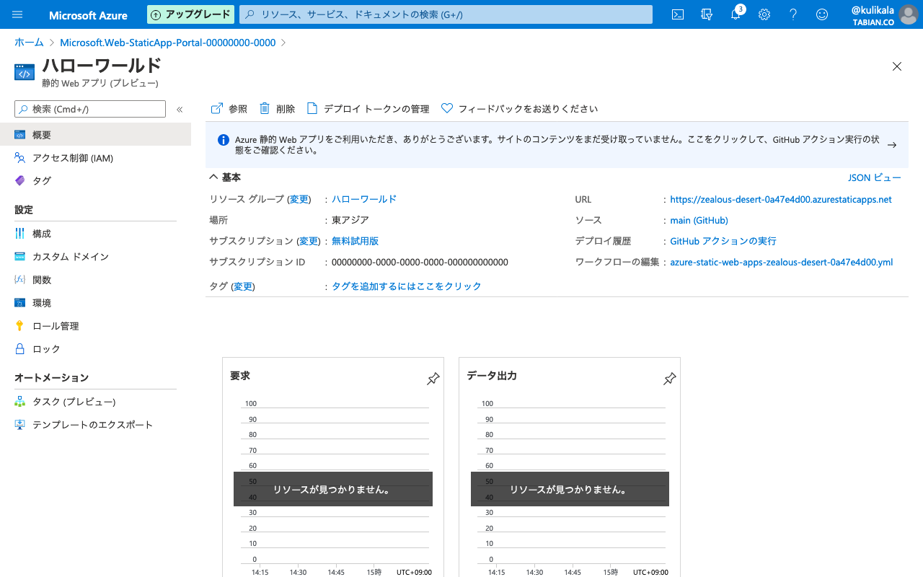Open the カスタム ドメイン menu item
The height and width of the screenshot is (577, 923).
95,257
